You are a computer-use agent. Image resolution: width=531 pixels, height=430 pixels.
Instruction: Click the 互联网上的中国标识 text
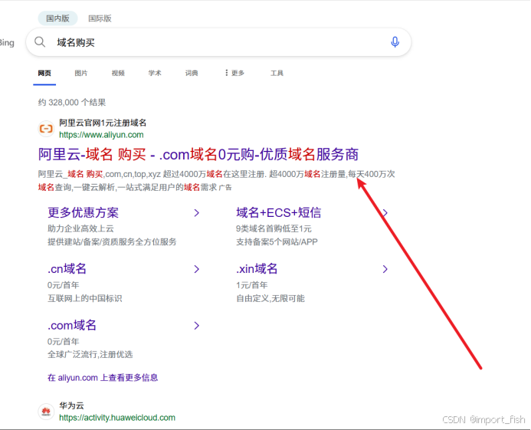click(x=84, y=298)
